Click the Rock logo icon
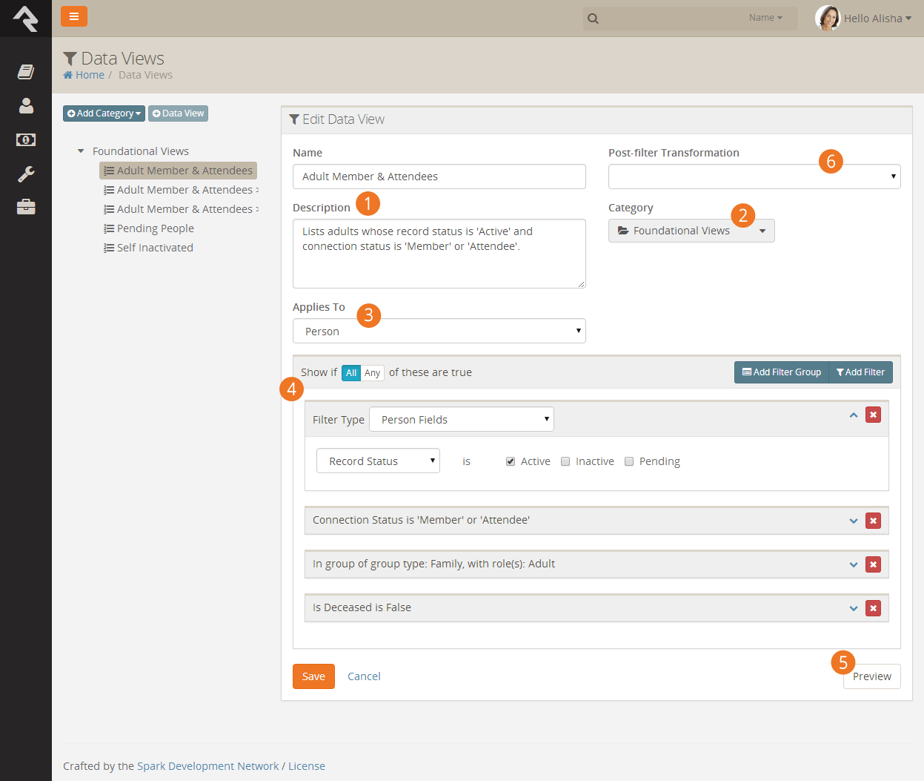This screenshot has width=924, height=781. pyautogui.click(x=26, y=19)
